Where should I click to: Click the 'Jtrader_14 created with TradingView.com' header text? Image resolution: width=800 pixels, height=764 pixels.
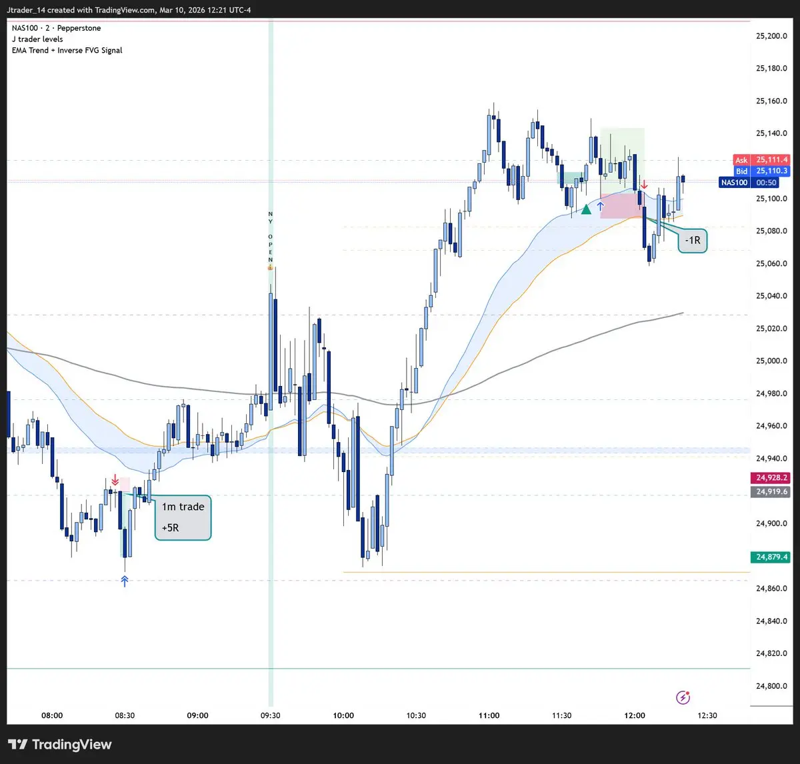pyautogui.click(x=81, y=10)
